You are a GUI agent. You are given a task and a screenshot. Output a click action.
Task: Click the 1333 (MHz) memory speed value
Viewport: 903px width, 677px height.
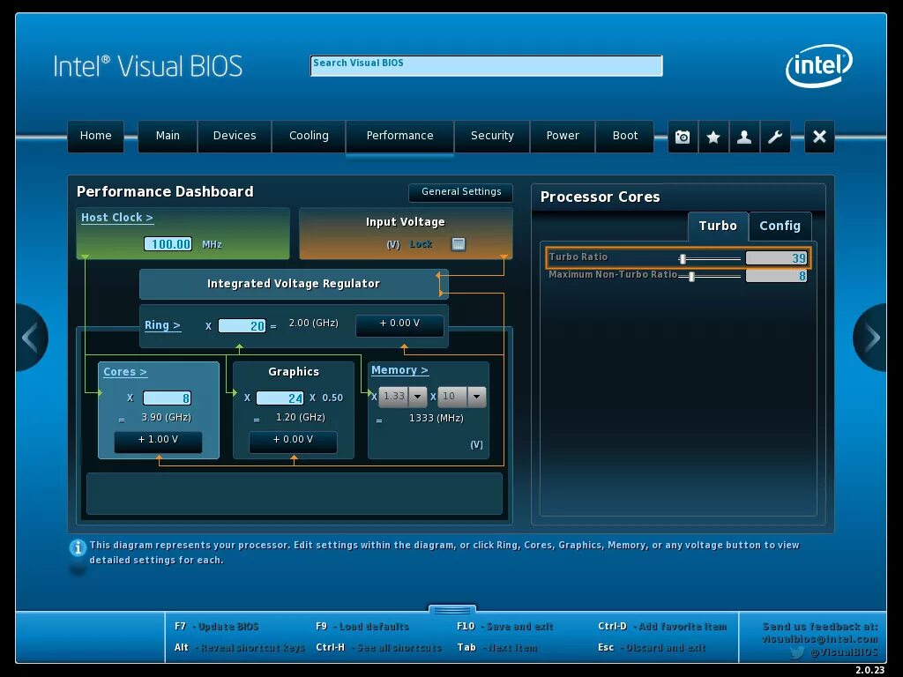436,418
